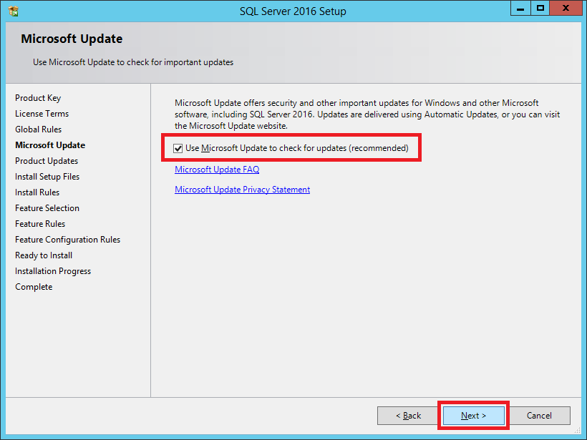The image size is (587, 440).
Task: Click the SQL Server Setup title bar icon
Action: [x=13, y=11]
